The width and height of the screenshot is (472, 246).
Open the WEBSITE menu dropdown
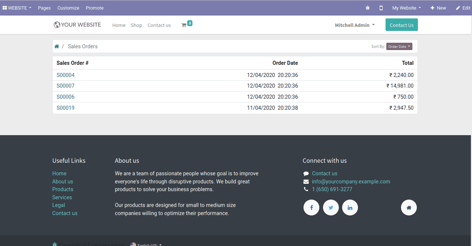click(17, 8)
